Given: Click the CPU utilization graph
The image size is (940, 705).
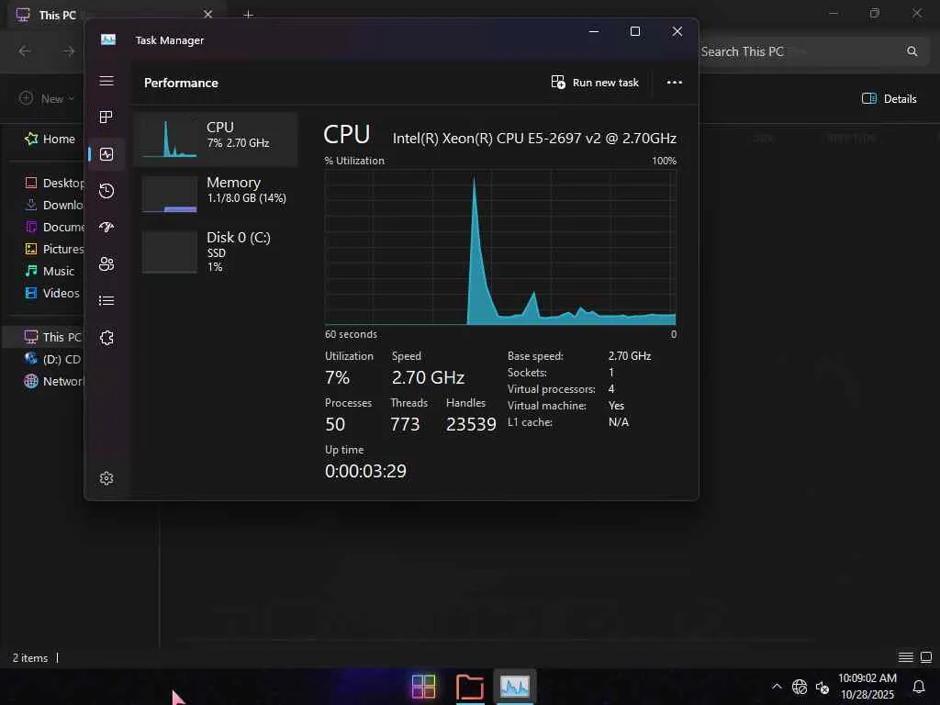Looking at the screenshot, I should 500,247.
